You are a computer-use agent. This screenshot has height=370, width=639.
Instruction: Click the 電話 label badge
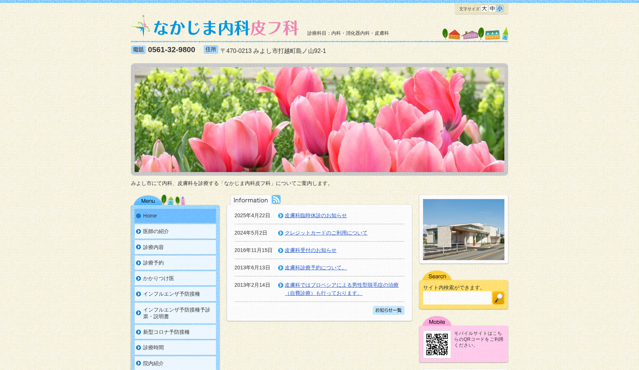pos(138,50)
